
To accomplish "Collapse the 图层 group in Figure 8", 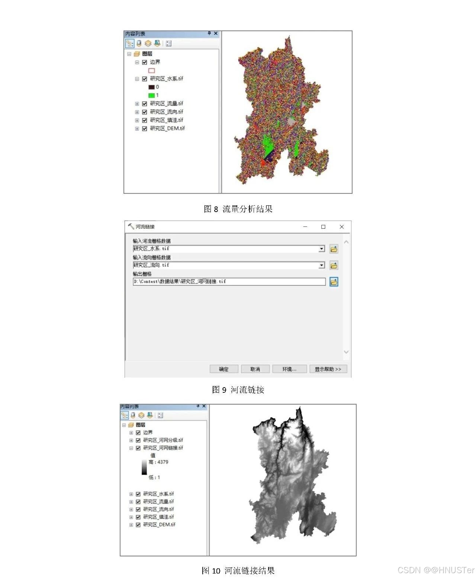I will tap(129, 54).
